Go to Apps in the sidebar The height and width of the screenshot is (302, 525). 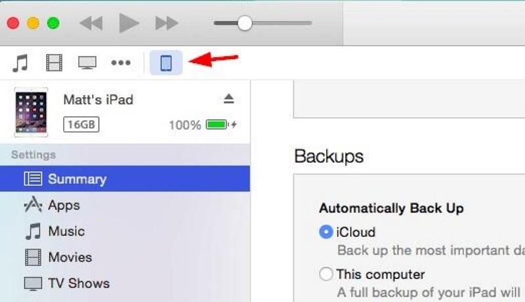click(x=64, y=205)
